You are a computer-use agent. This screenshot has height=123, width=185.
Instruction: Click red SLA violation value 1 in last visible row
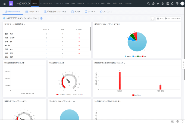pyautogui.click(x=79, y=57)
